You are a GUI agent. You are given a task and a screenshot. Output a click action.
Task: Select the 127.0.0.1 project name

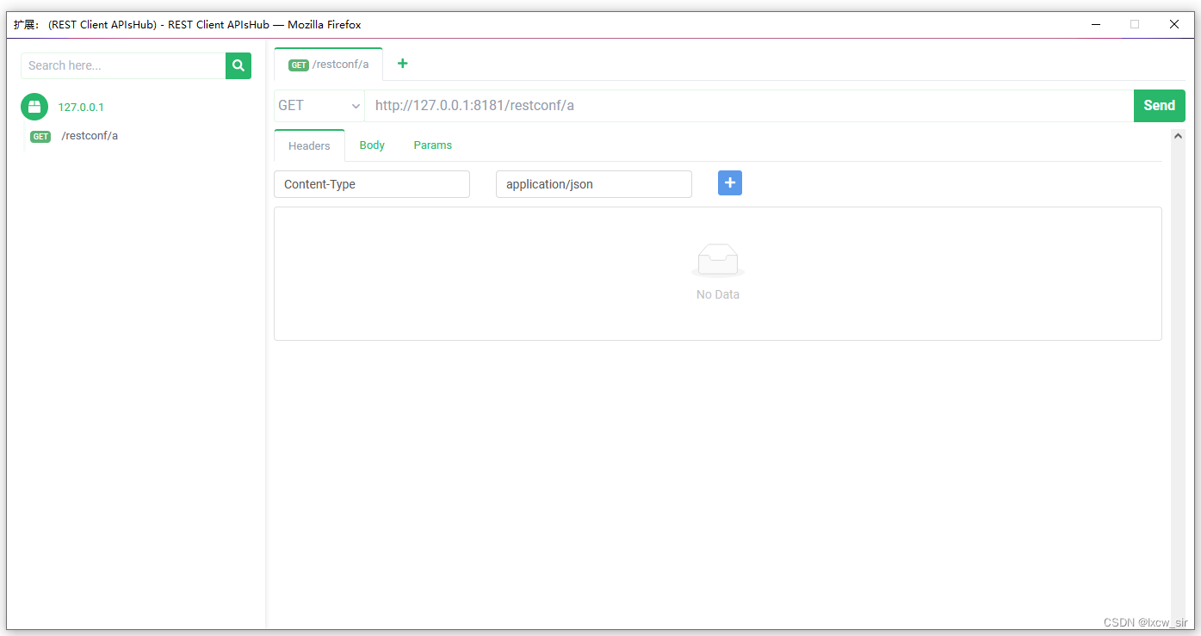pos(81,108)
